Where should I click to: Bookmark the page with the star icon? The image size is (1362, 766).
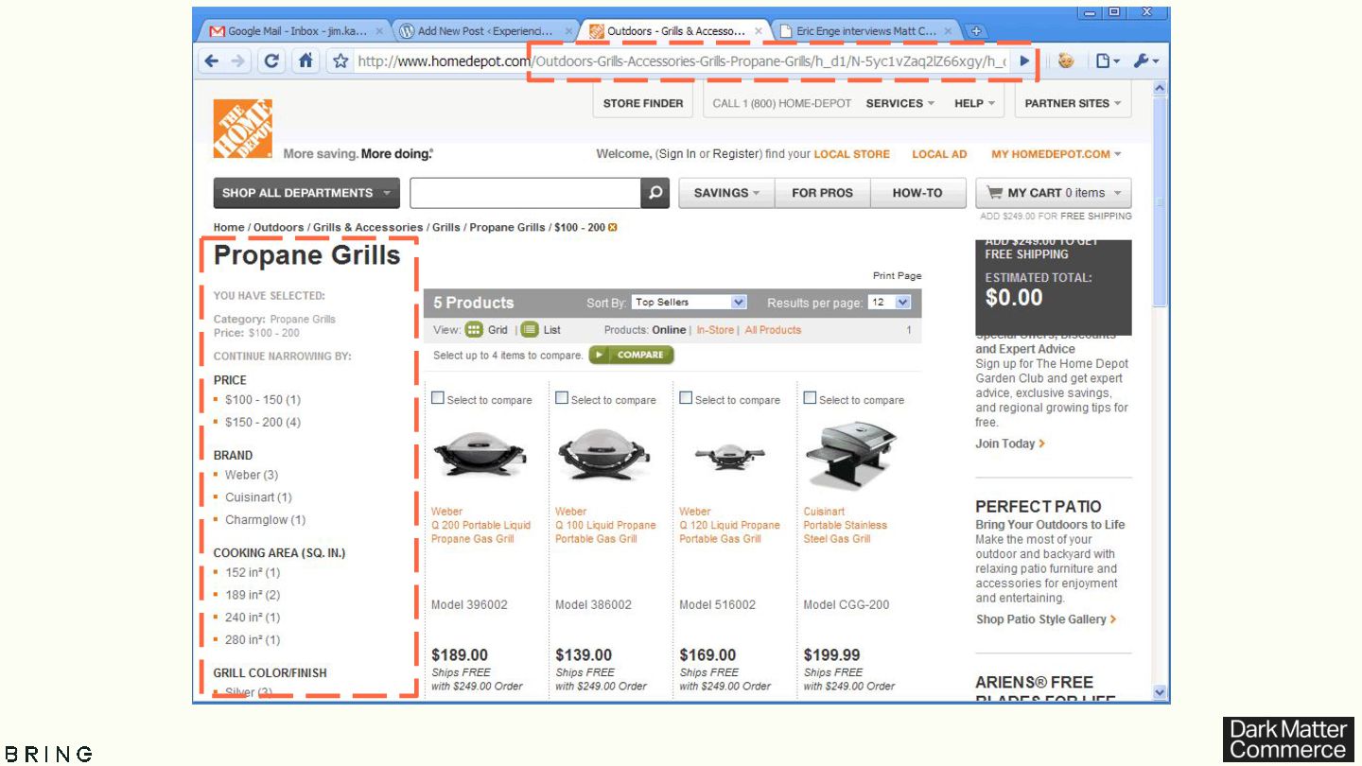(340, 61)
